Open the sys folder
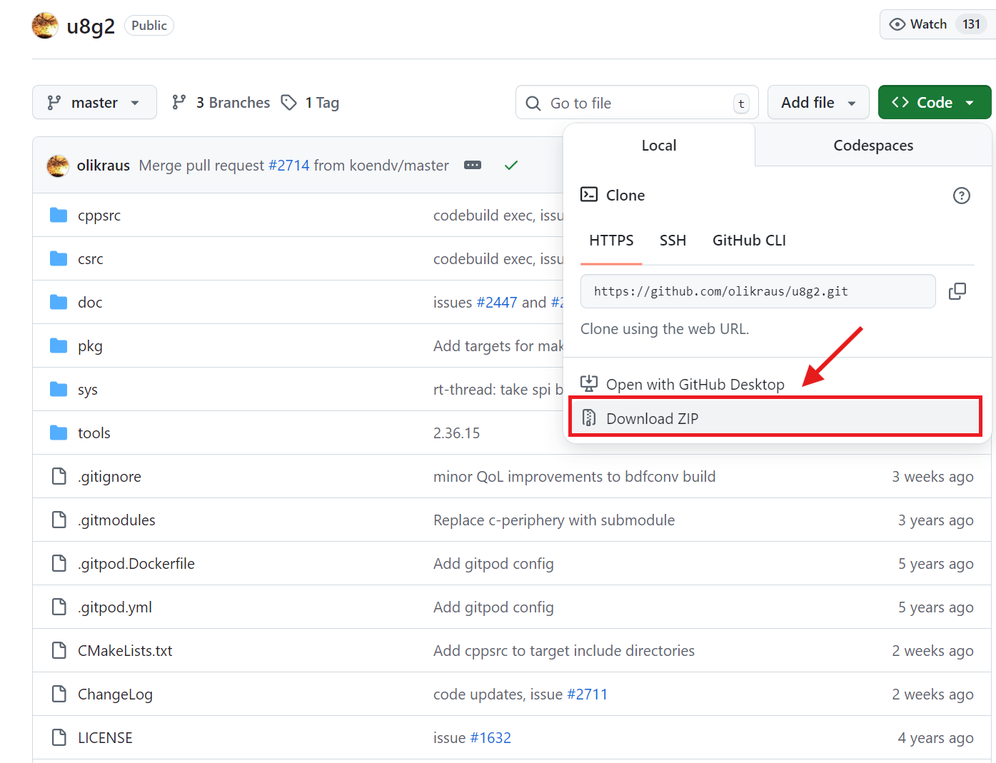996x763 pixels. pos(88,390)
